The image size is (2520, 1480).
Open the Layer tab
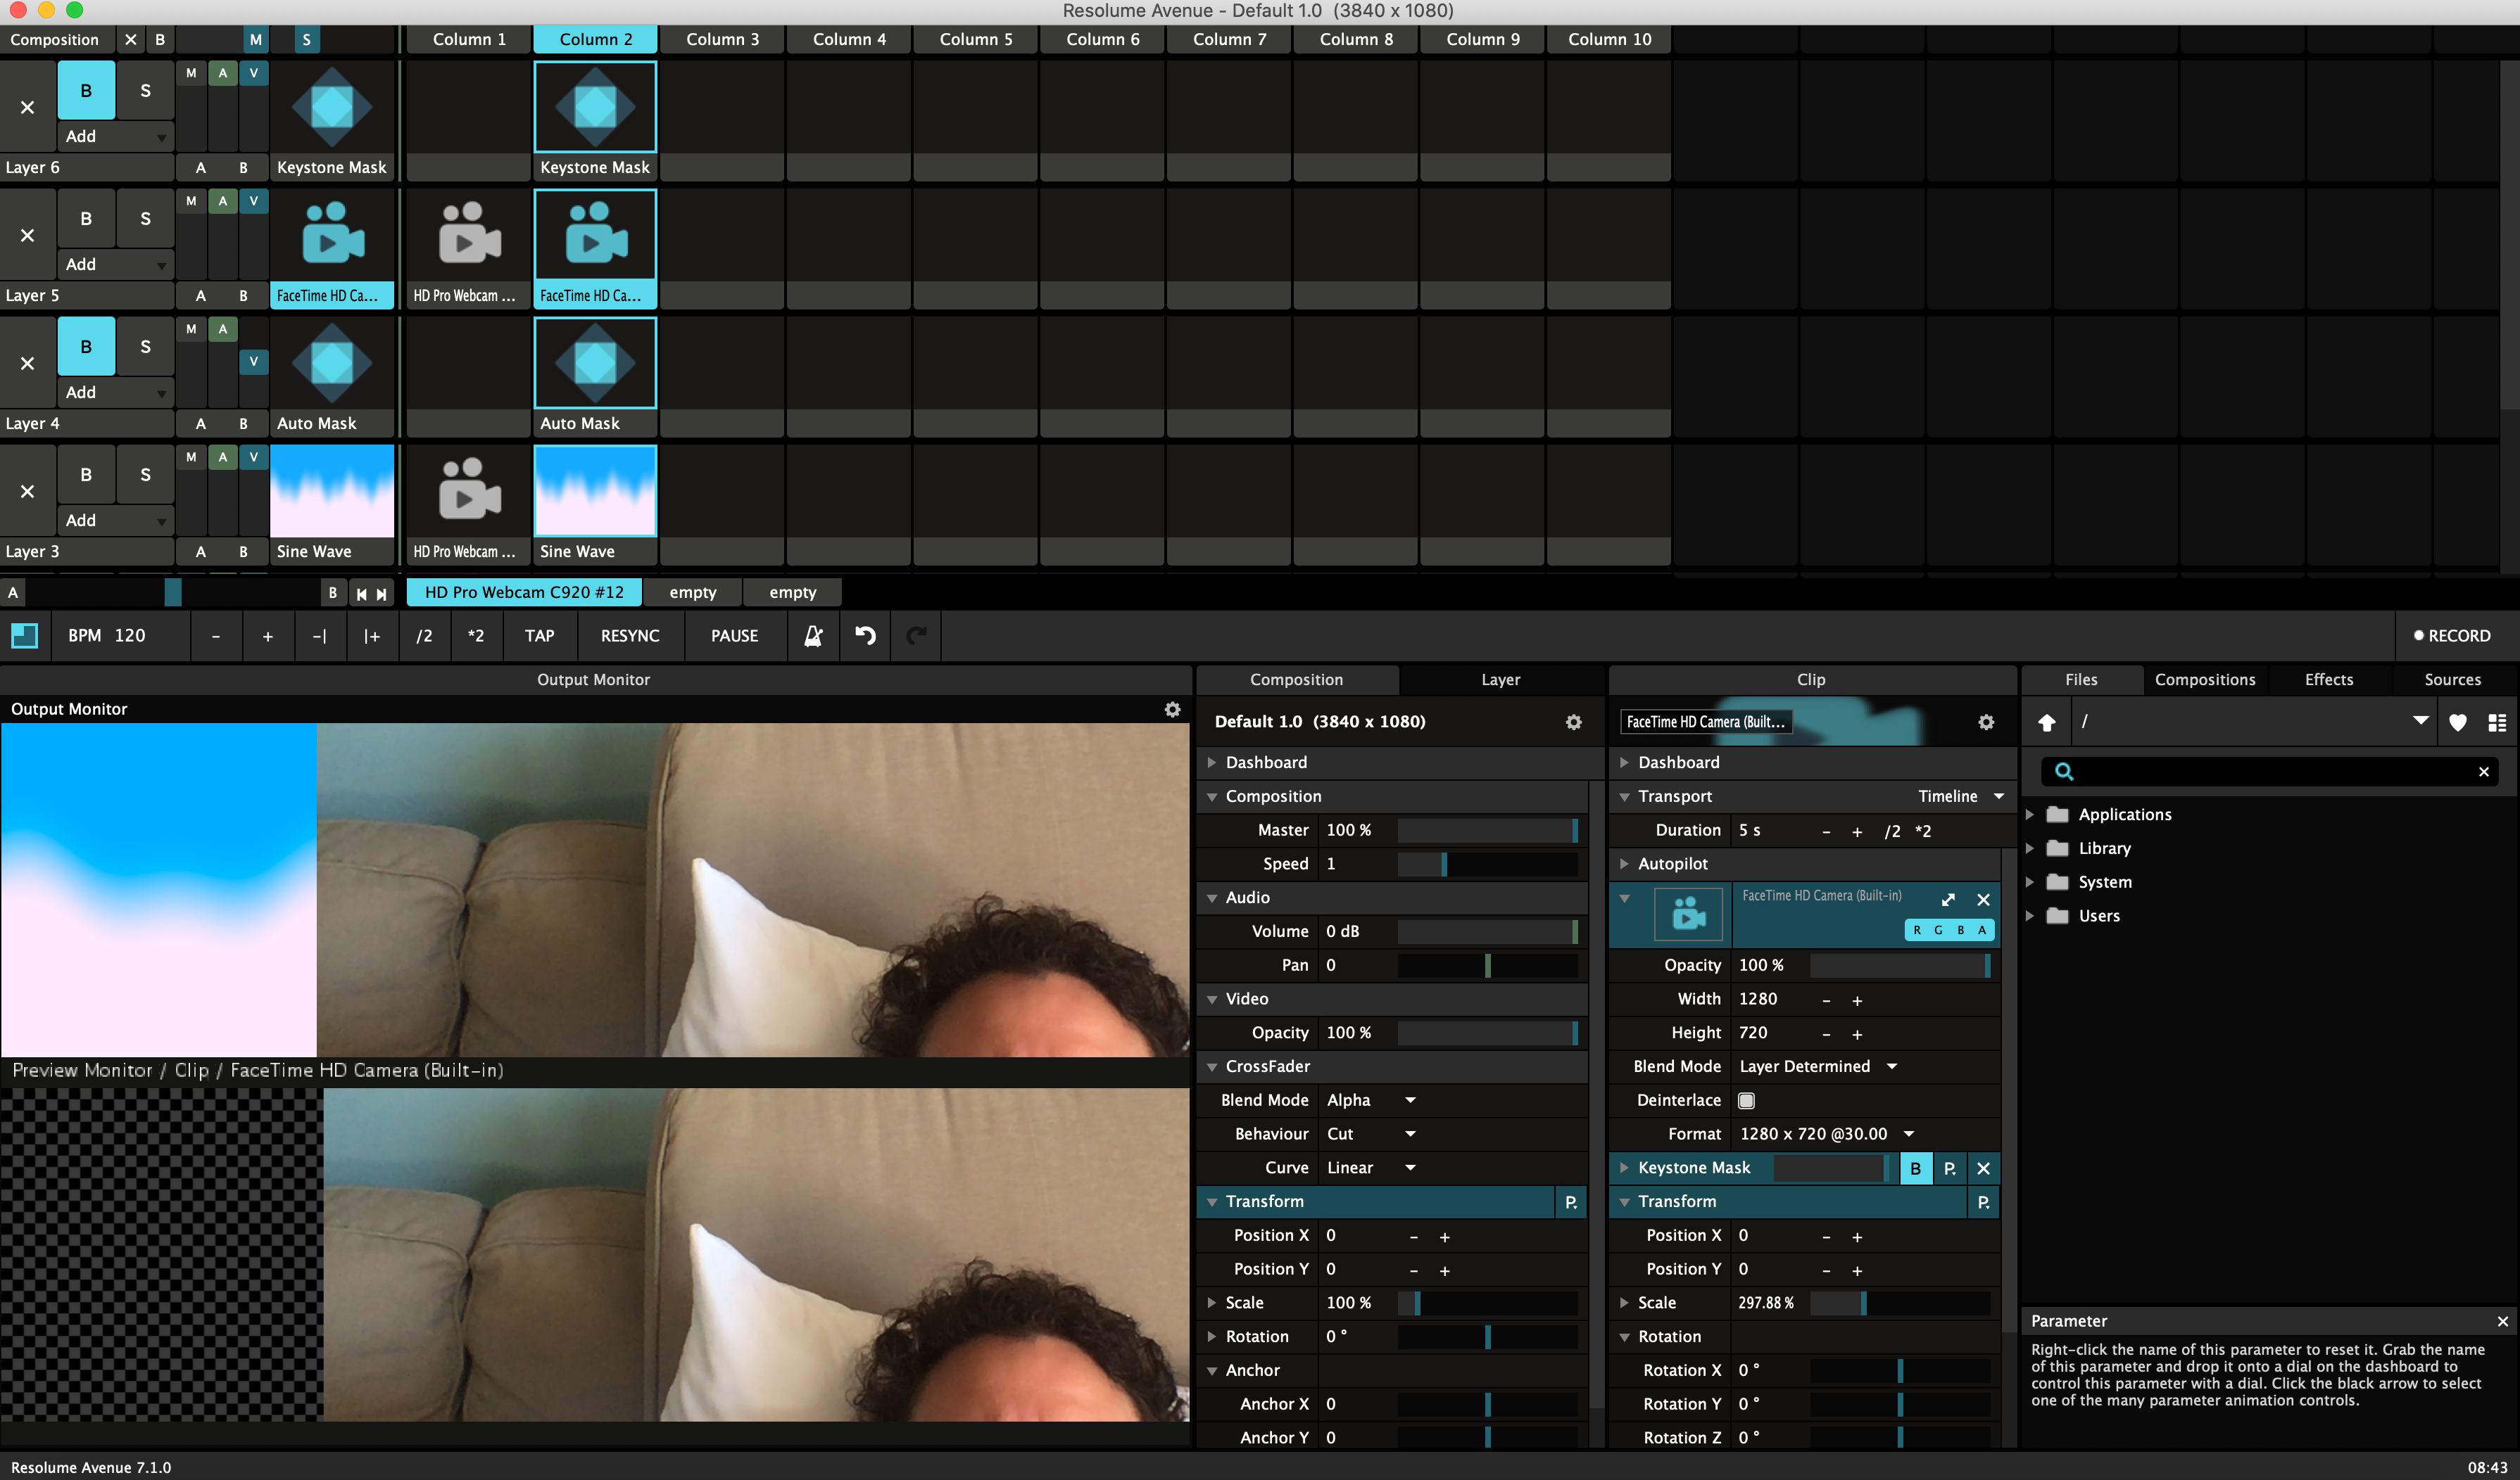coord(1499,680)
